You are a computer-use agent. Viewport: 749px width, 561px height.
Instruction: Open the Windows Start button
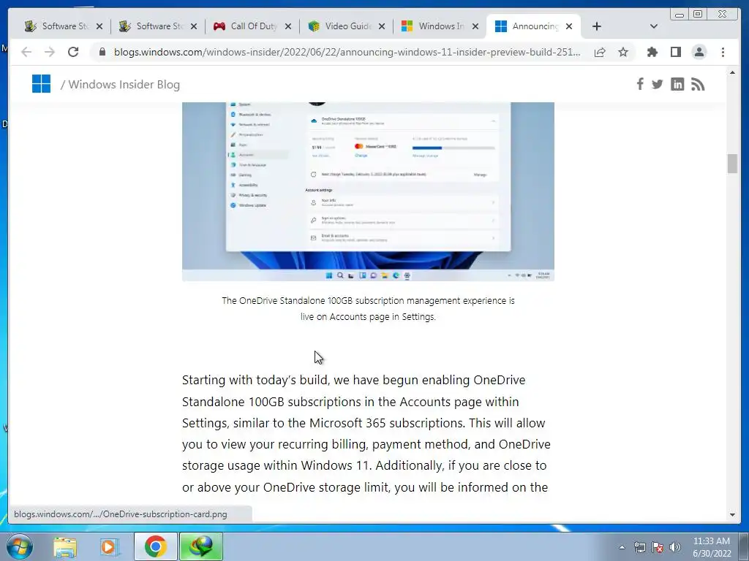[x=19, y=546]
